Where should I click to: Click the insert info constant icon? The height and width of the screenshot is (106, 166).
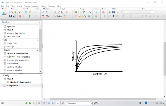(117, 12)
